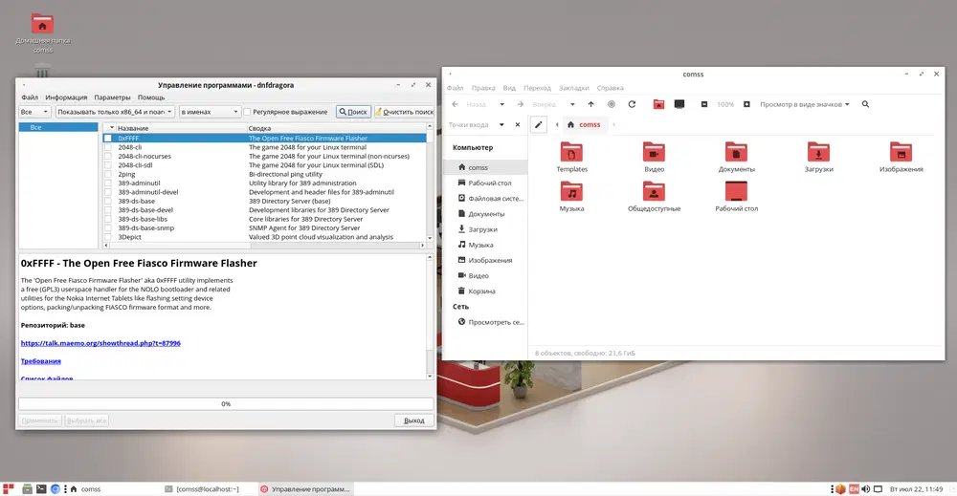
Task: Tick the 389-ds-base package checkbox
Action: pos(108,201)
